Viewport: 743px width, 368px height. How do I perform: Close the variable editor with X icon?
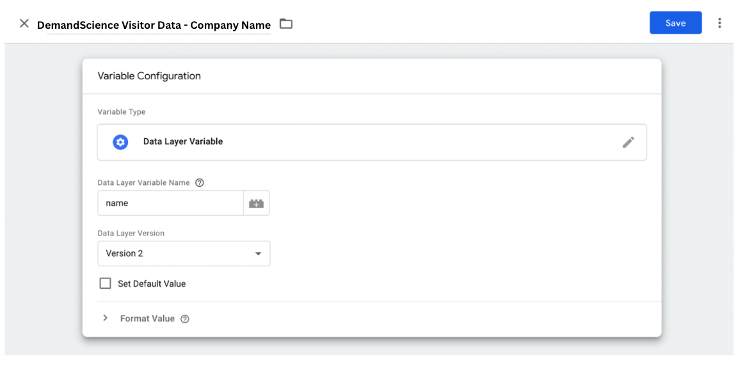(24, 24)
